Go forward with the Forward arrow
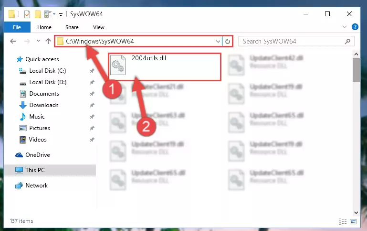 [27, 41]
